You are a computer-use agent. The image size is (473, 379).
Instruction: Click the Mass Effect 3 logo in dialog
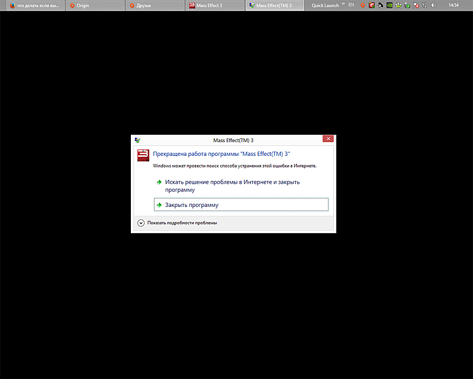tap(143, 155)
